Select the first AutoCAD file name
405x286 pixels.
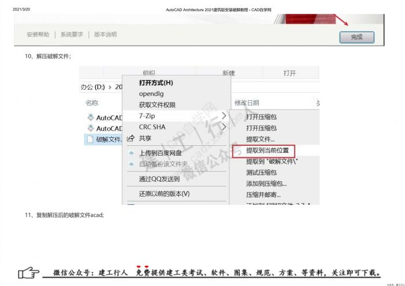(x=109, y=118)
